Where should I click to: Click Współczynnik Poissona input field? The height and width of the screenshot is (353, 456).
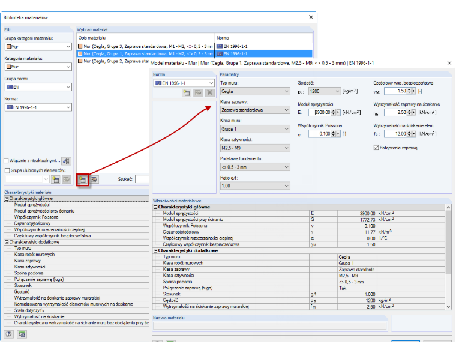coord(320,134)
